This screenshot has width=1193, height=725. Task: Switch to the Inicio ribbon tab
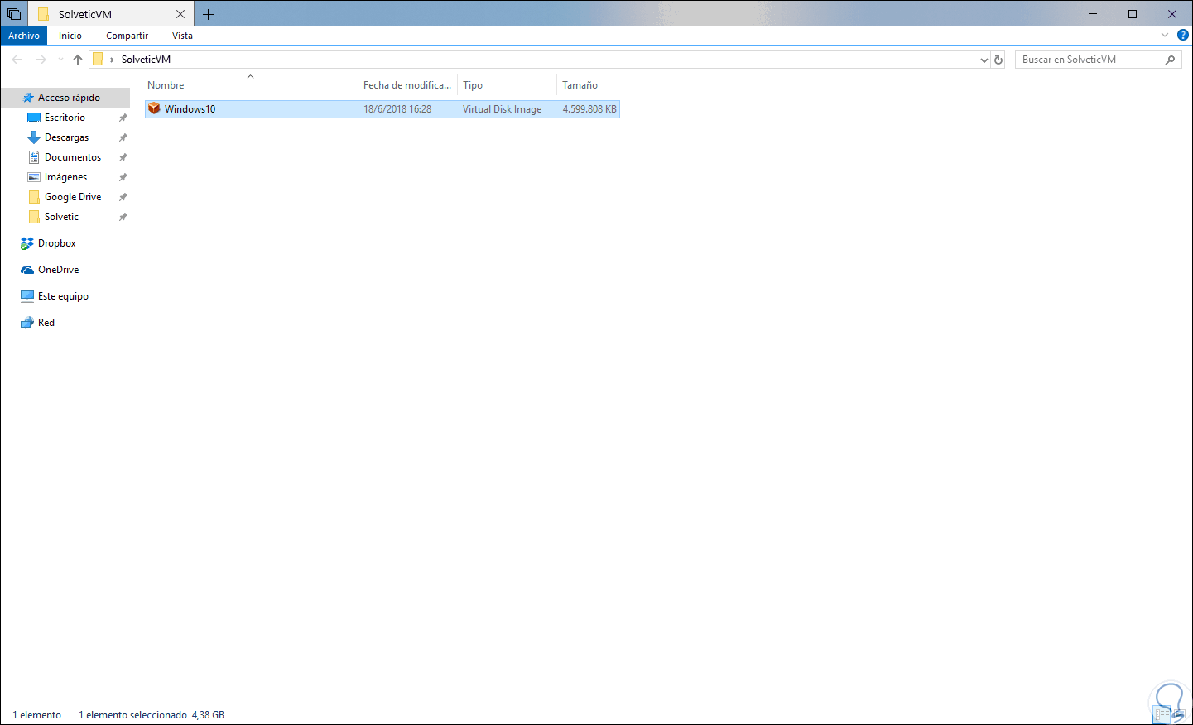[70, 36]
